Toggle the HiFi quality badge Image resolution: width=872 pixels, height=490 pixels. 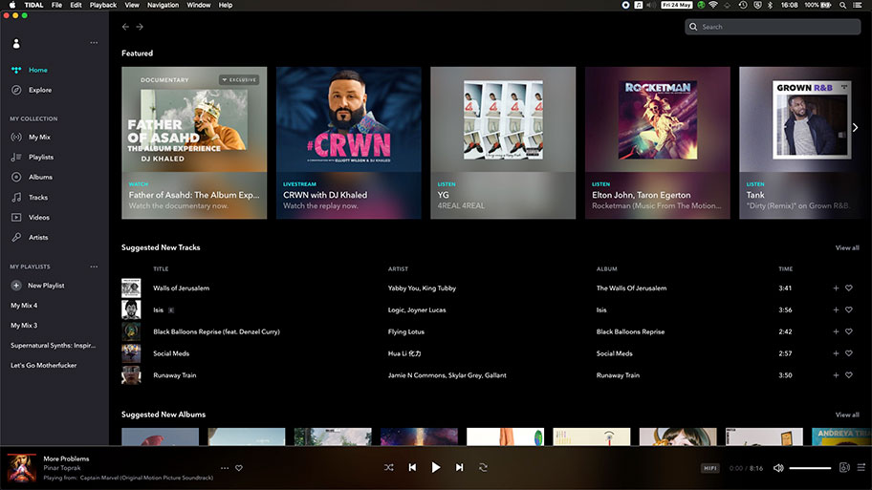click(710, 468)
